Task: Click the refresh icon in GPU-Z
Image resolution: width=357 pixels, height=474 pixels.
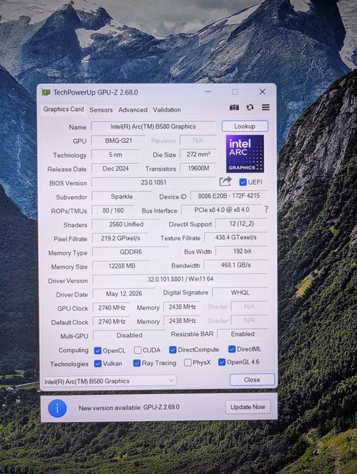Action: point(250,107)
